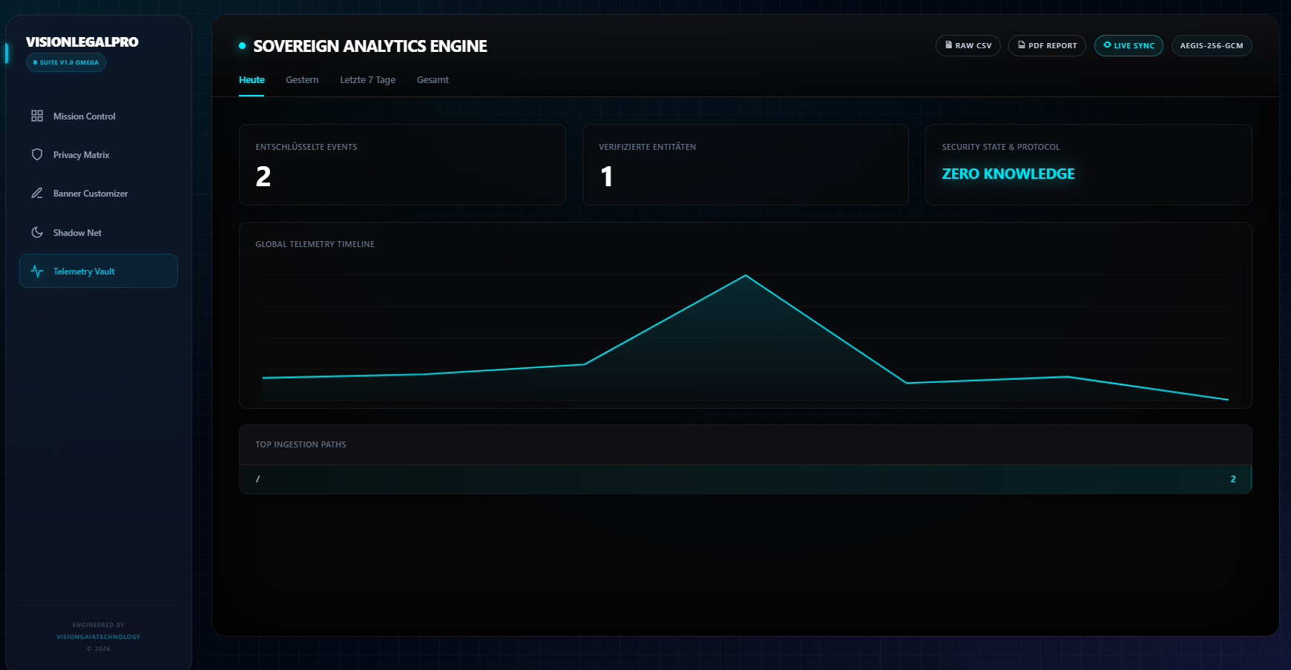
Task: Click the Shadow Net moon icon
Action: [37, 232]
